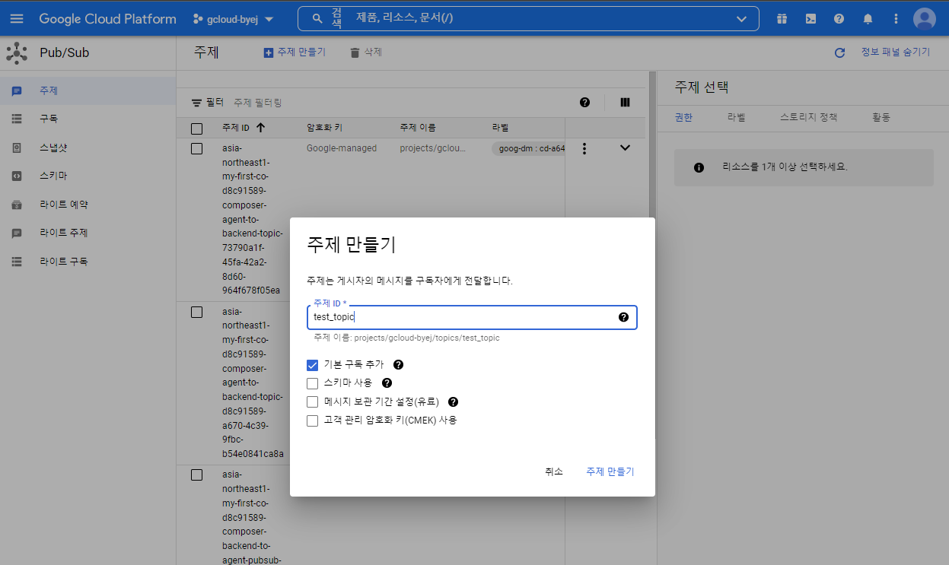Enable 고객 관리 암호화 키(CMEK) 사용 checkbox

click(312, 421)
